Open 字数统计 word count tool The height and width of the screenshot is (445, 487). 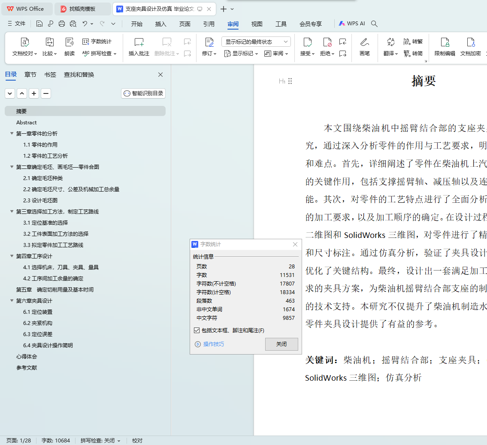tap(97, 42)
